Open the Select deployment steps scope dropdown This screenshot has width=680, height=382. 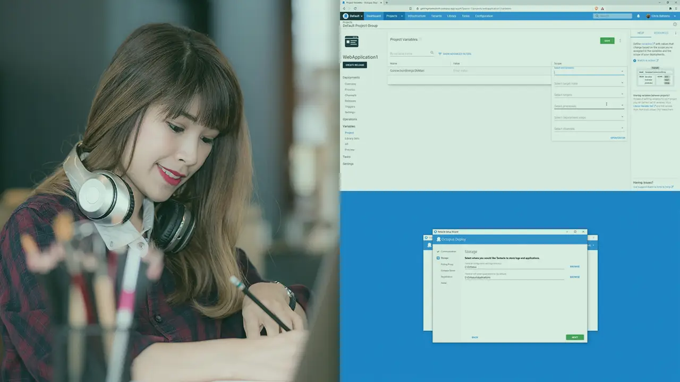(589, 117)
